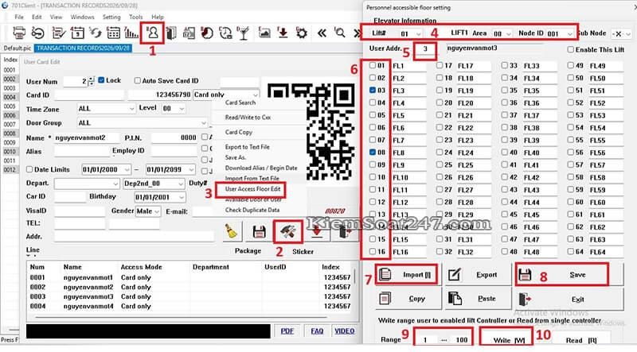Viewport: 637px width, 352px height.
Task: Open the Lift# 01 dropdown
Action: [418, 33]
